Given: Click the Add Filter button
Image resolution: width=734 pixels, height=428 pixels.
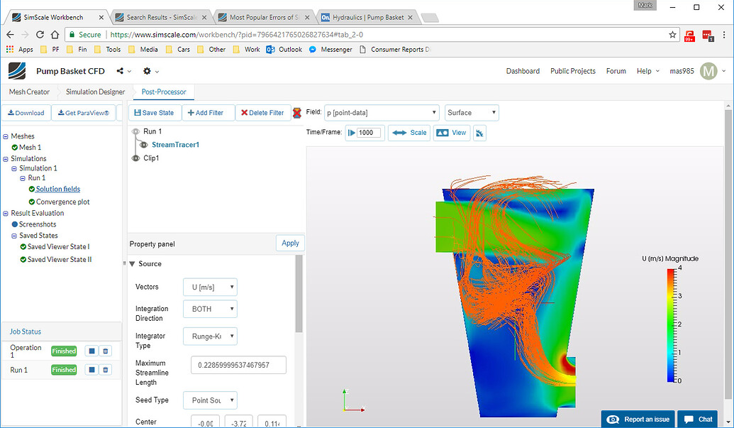Looking at the screenshot, I should point(208,112).
